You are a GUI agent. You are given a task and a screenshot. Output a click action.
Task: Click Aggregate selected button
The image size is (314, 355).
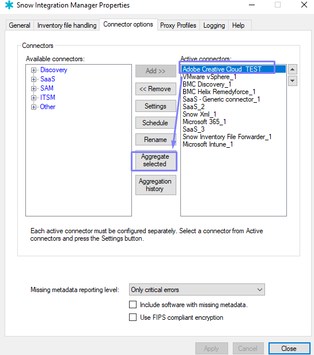pyautogui.click(x=155, y=160)
